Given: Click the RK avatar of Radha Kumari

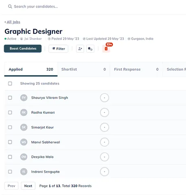Looking at the screenshot, I should [24, 113].
